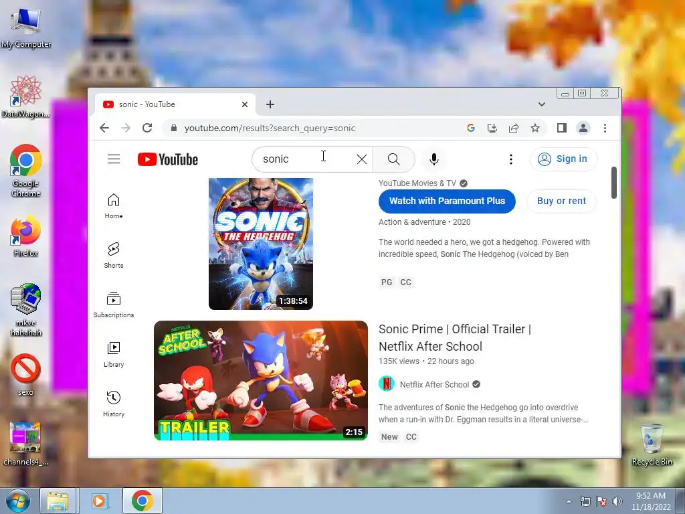Click the youtube.com address bar URL
The width and height of the screenshot is (685, 514).
270,128
